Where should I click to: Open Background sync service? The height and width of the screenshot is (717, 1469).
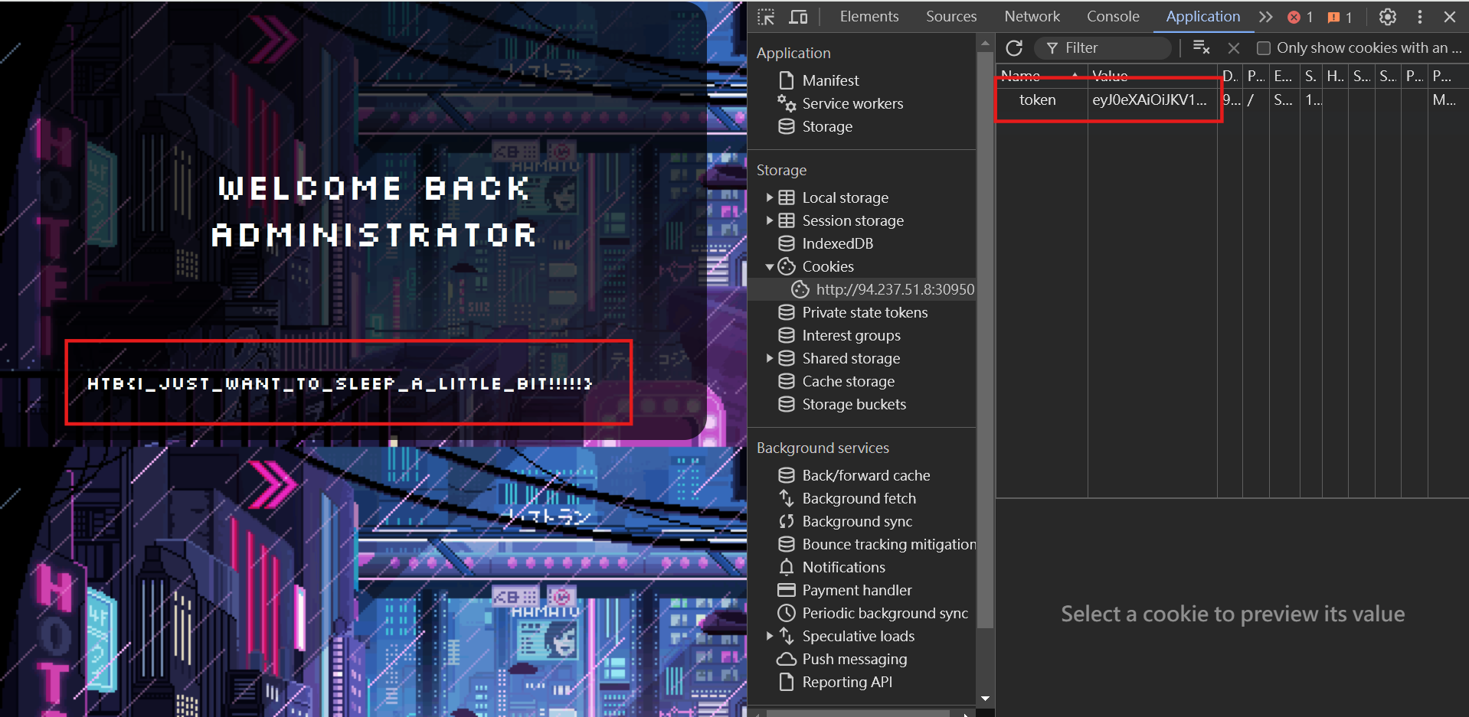click(x=857, y=521)
